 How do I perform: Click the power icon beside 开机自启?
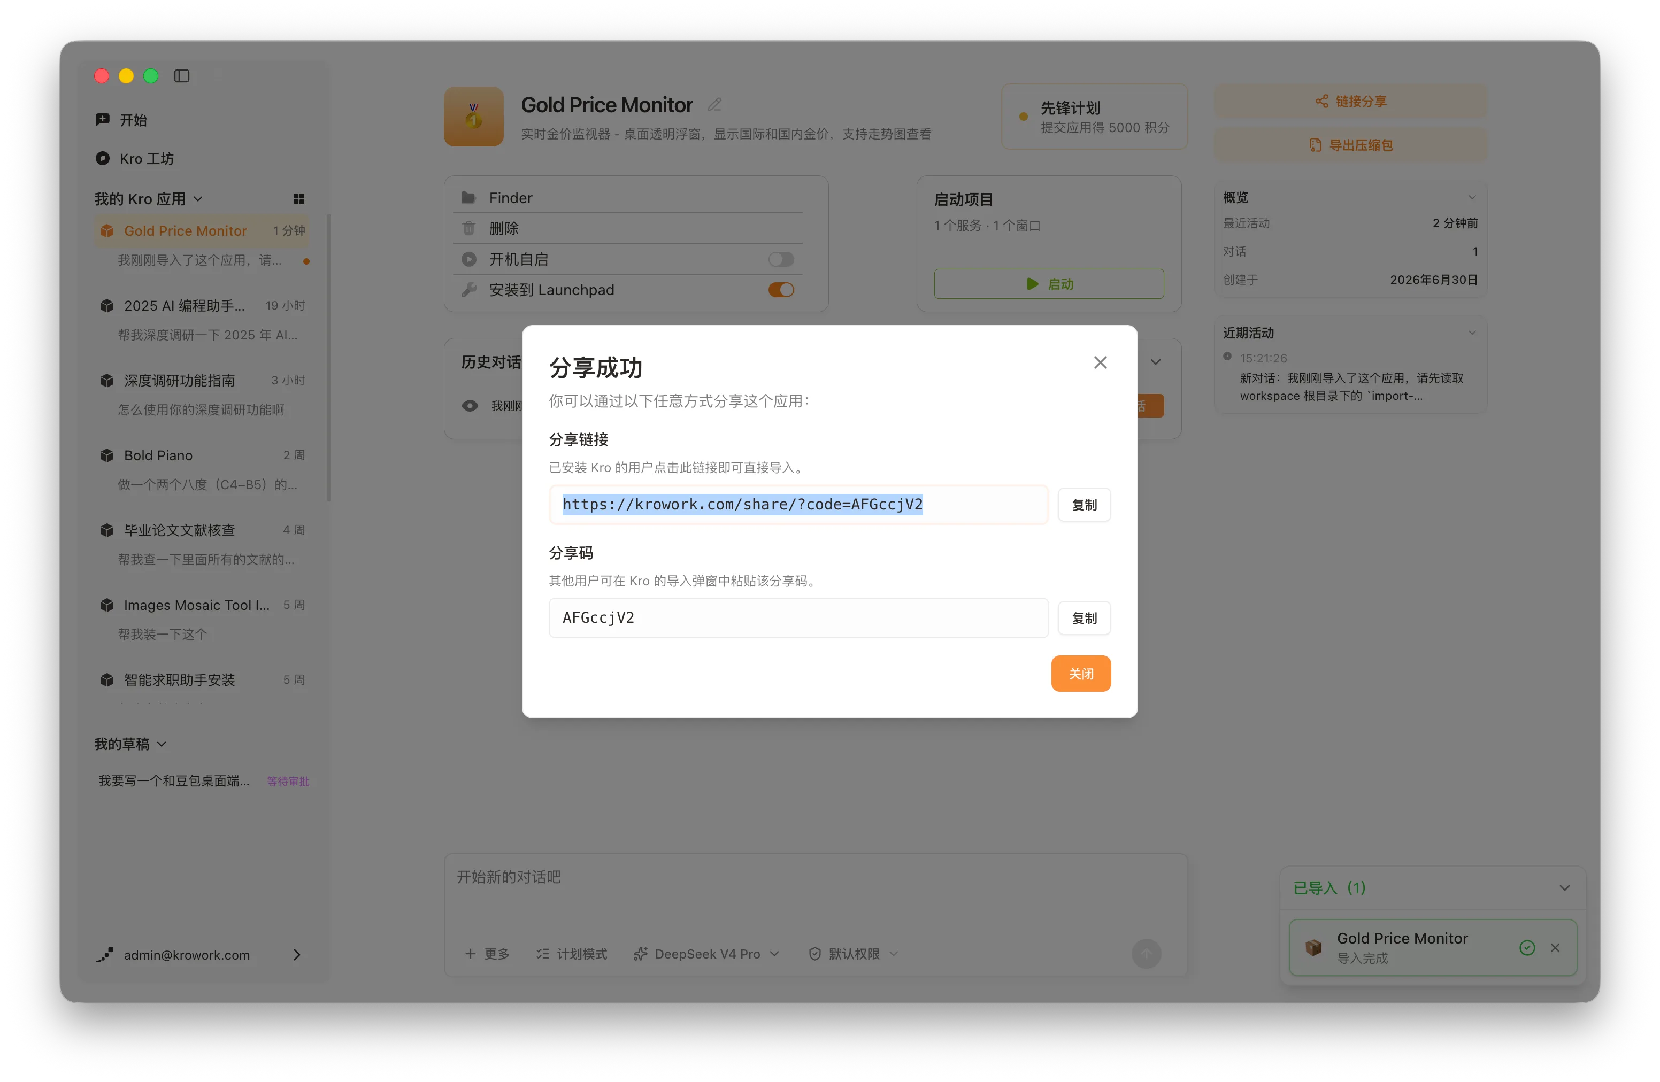click(x=468, y=259)
